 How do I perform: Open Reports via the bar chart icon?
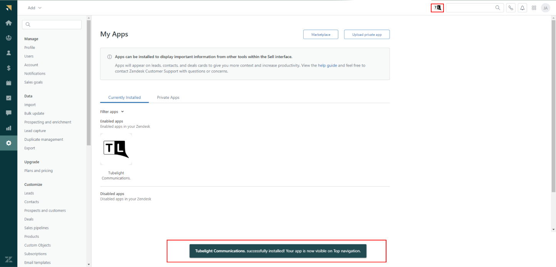8,128
